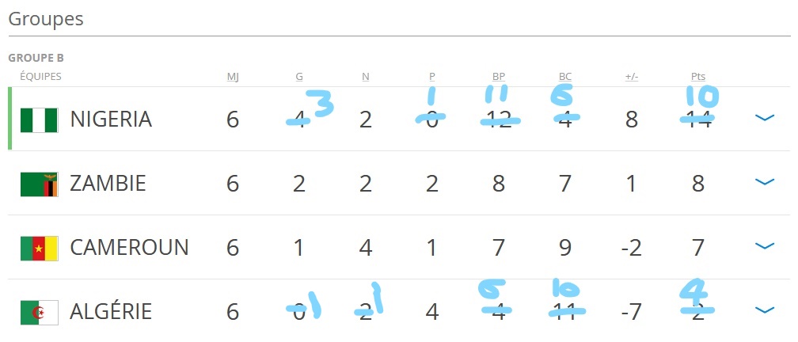Viewport: 798px width, 342px height.
Task: Click the Algérie flag icon
Action: tap(39, 312)
